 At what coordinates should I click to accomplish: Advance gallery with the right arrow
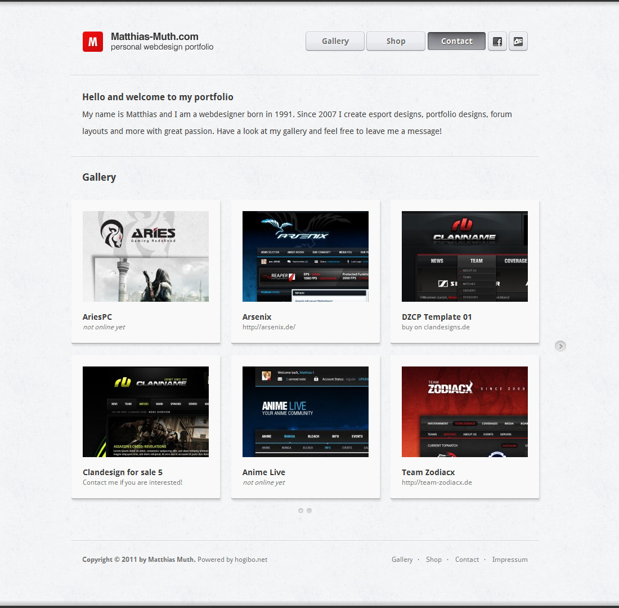[560, 346]
